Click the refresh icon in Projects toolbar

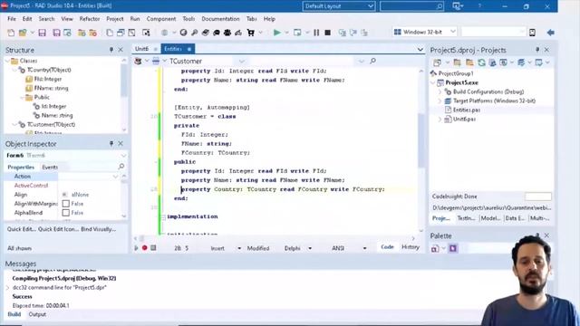coord(481,62)
